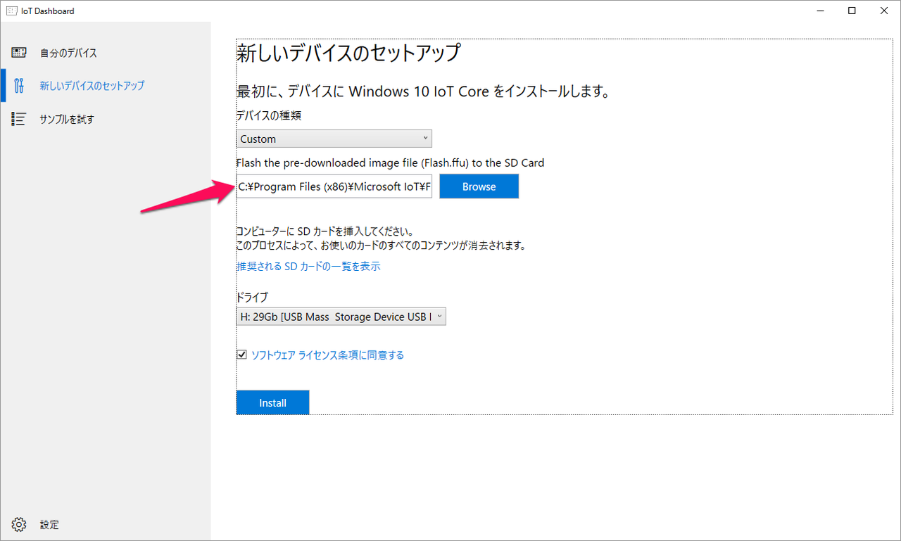Click the text デバイスの種類
This screenshot has width=901, height=541.
[x=269, y=115]
